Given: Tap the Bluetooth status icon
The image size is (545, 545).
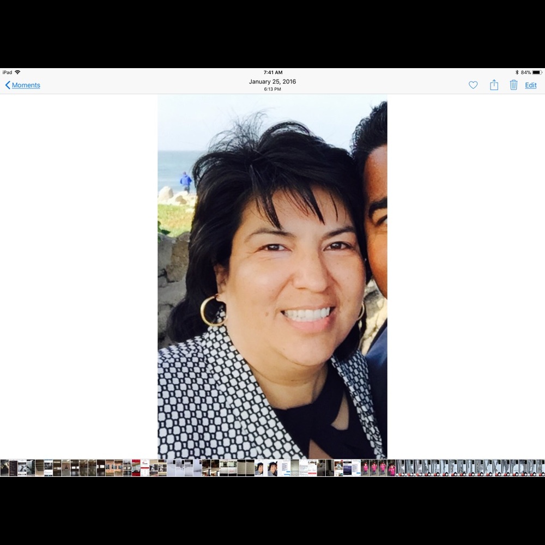Looking at the screenshot, I should point(517,72).
